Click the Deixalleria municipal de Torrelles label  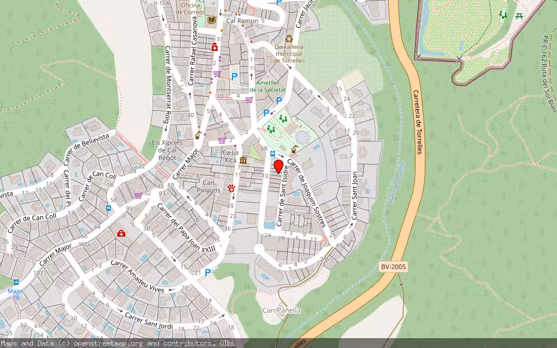click(289, 53)
